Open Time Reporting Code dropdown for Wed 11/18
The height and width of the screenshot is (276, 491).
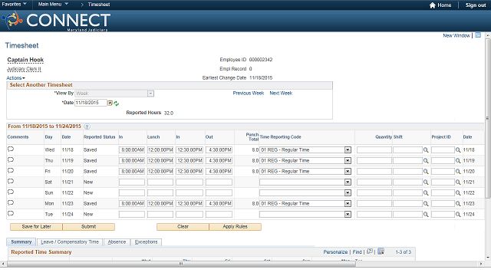click(x=348, y=150)
